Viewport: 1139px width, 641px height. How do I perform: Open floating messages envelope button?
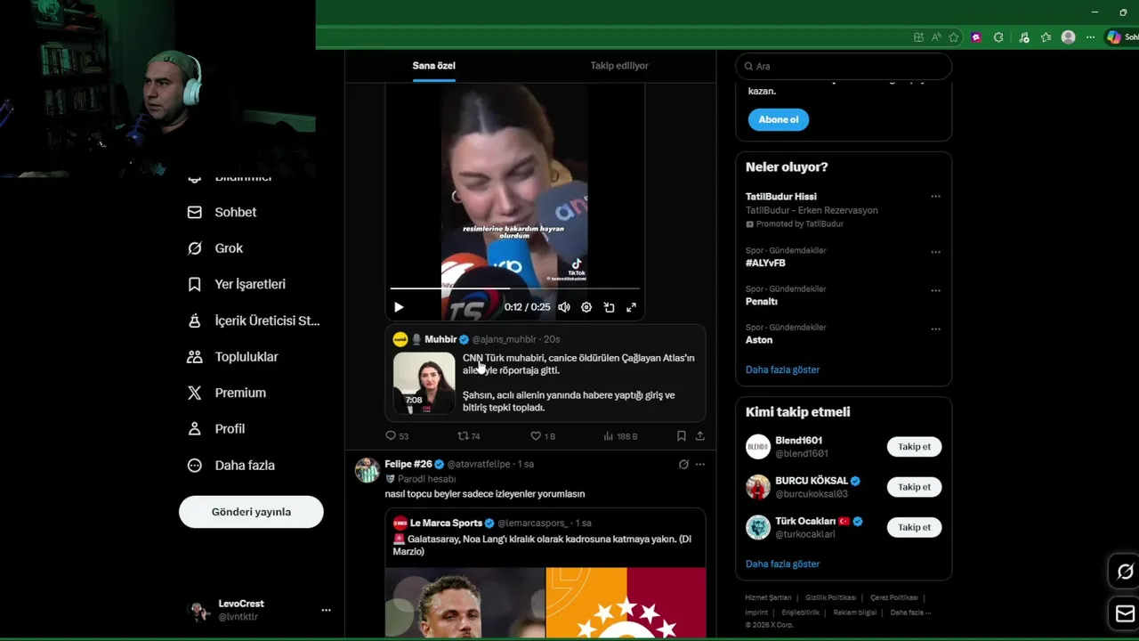coord(1125,614)
